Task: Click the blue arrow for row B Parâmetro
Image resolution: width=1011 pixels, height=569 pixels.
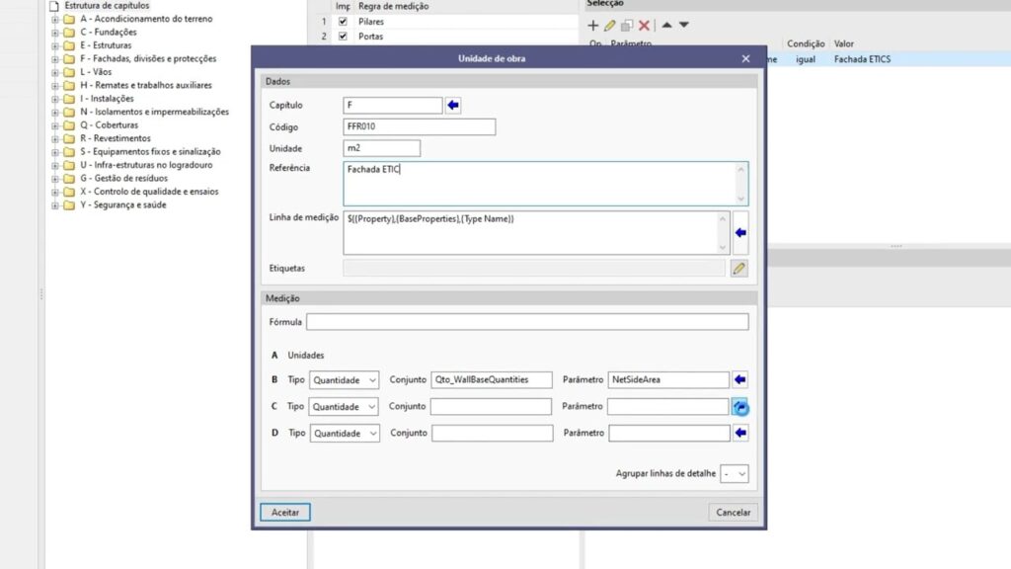Action: click(739, 379)
